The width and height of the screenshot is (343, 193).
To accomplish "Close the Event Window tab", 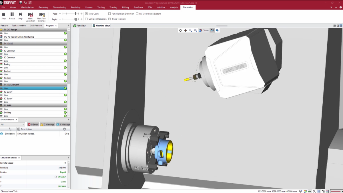I will pyautogui.click(x=16, y=120).
